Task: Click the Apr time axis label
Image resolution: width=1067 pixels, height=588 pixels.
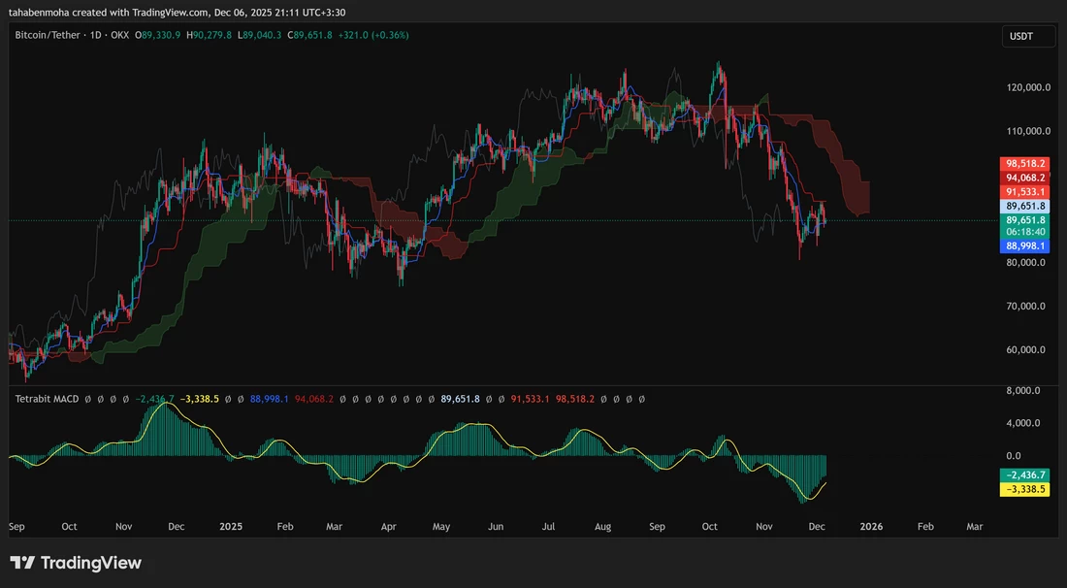Action: (389, 527)
